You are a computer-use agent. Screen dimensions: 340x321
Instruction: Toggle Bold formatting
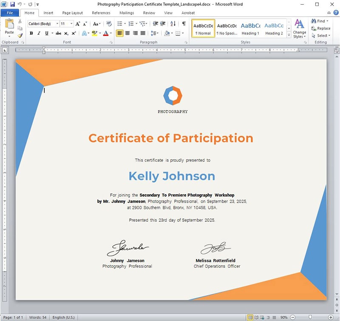click(31, 33)
